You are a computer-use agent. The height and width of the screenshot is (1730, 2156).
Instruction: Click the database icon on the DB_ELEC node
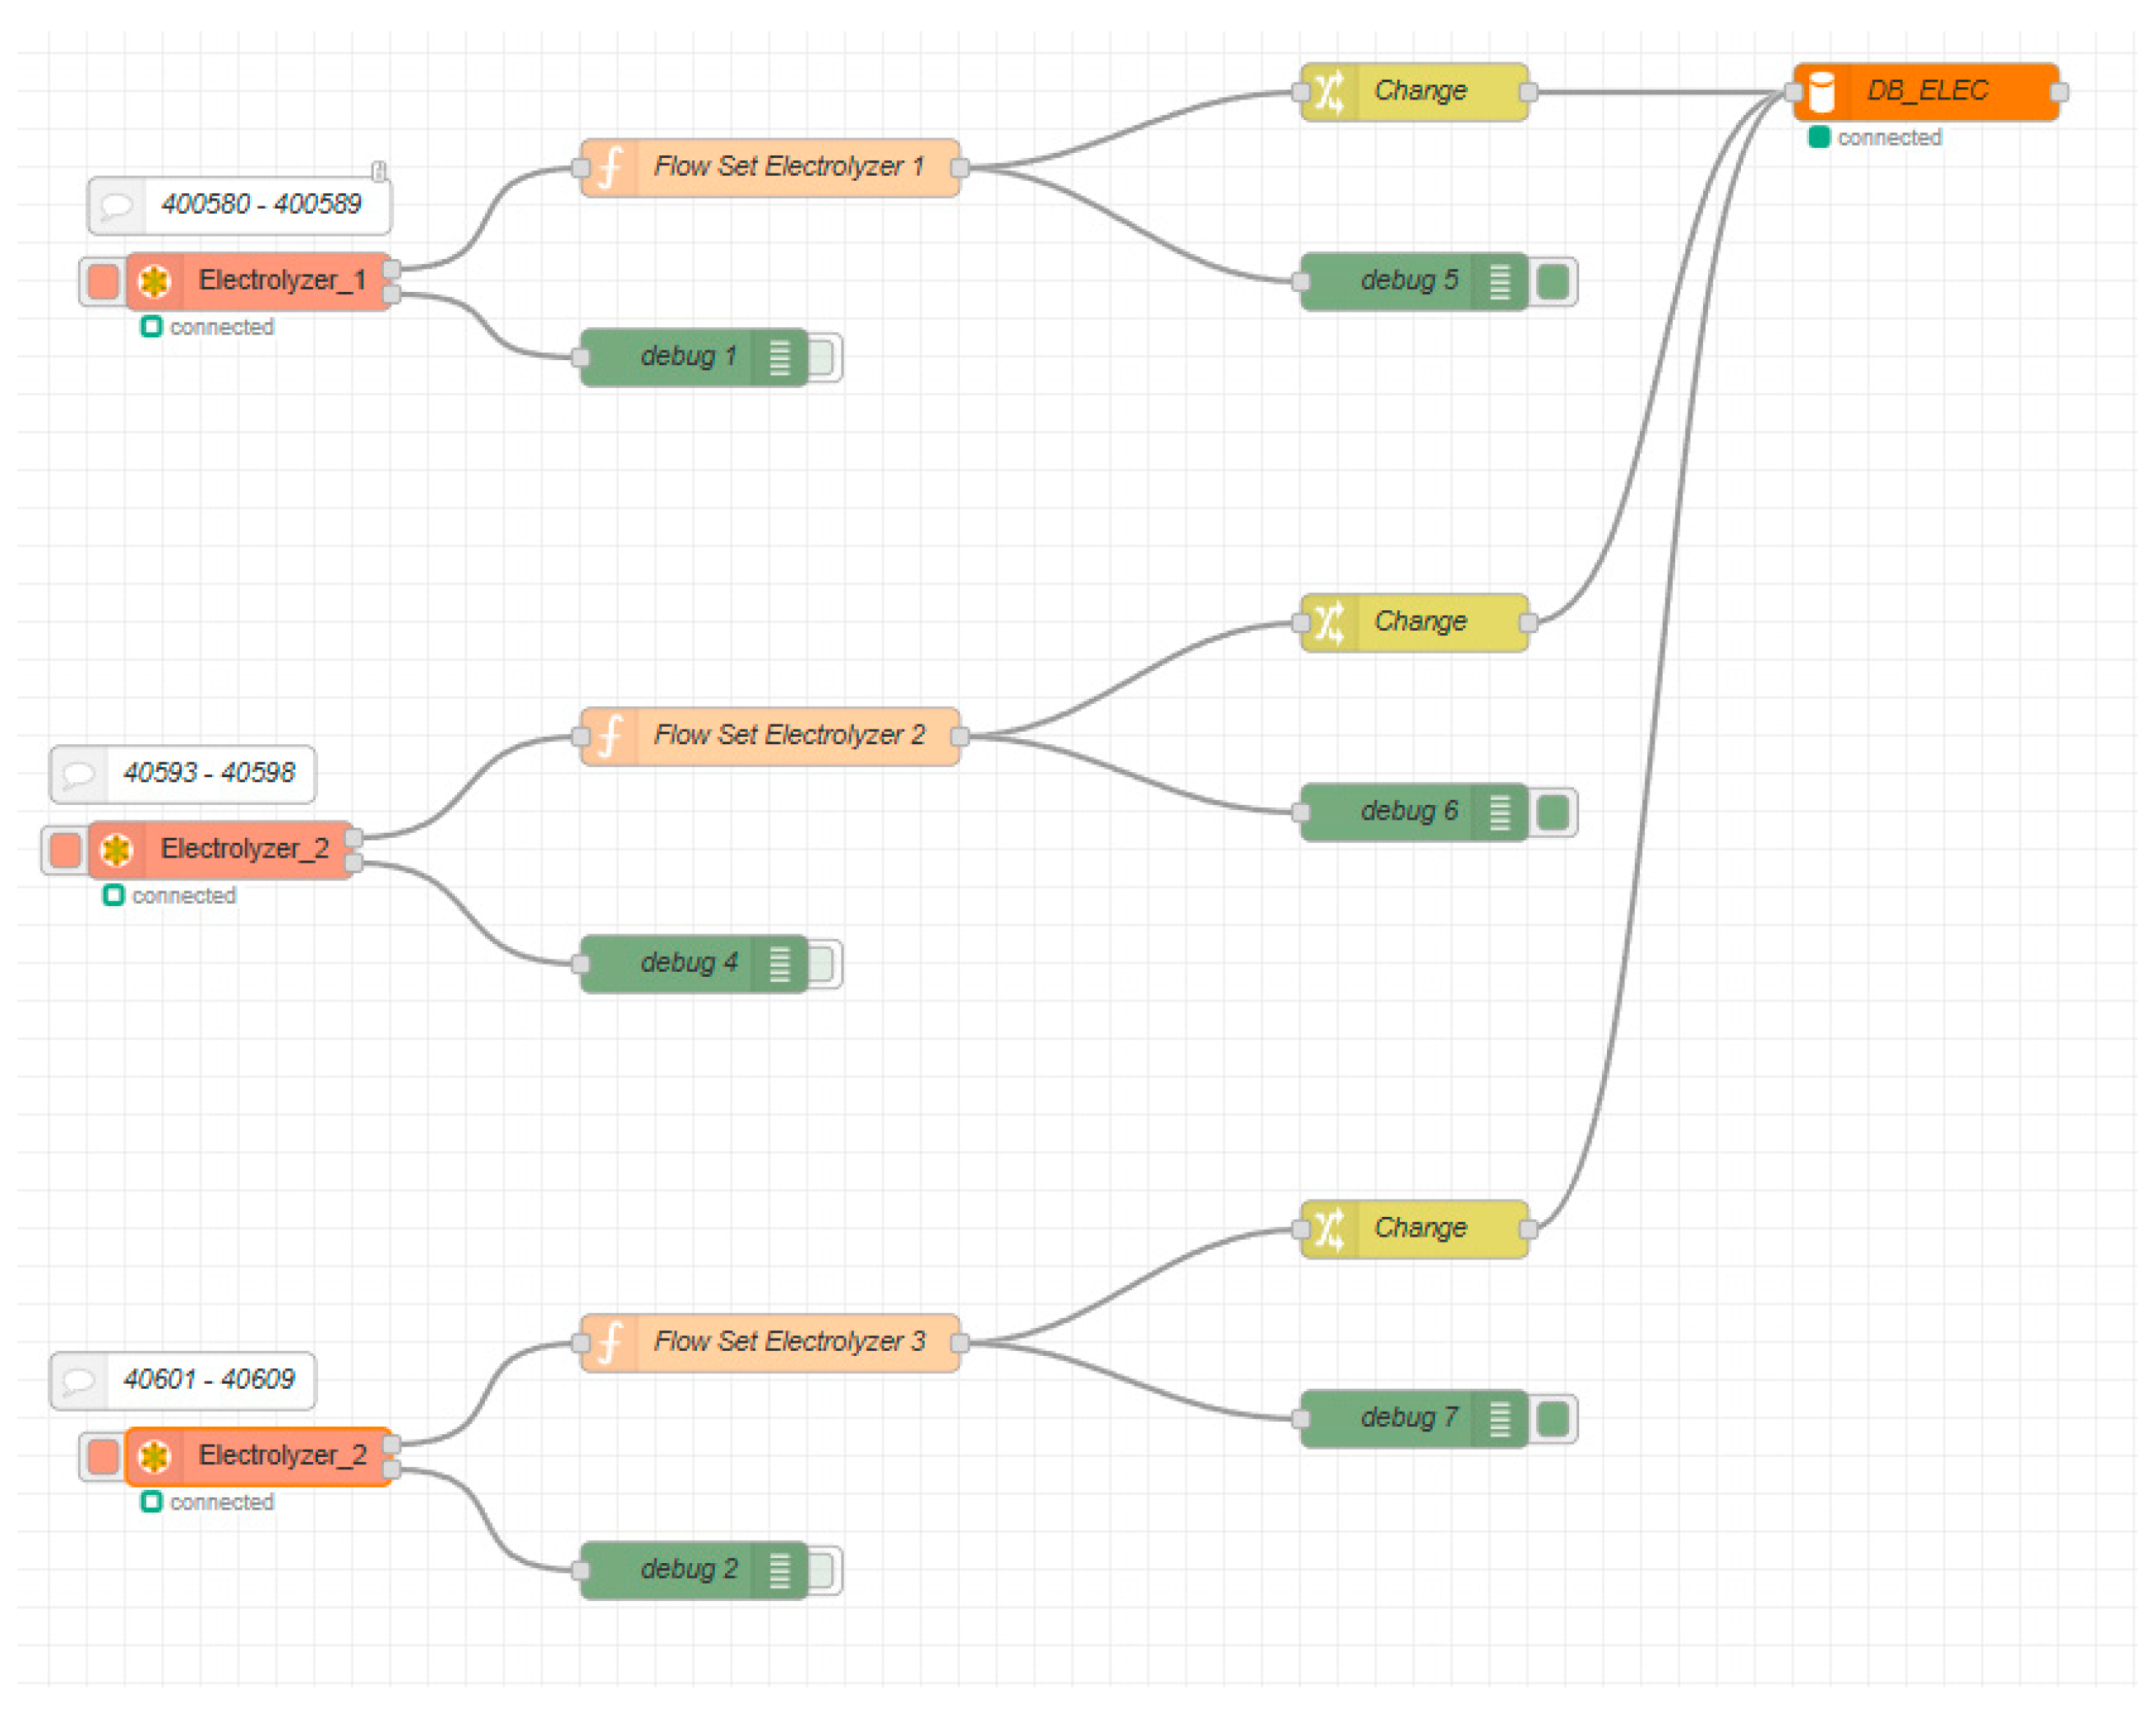click(x=1822, y=92)
